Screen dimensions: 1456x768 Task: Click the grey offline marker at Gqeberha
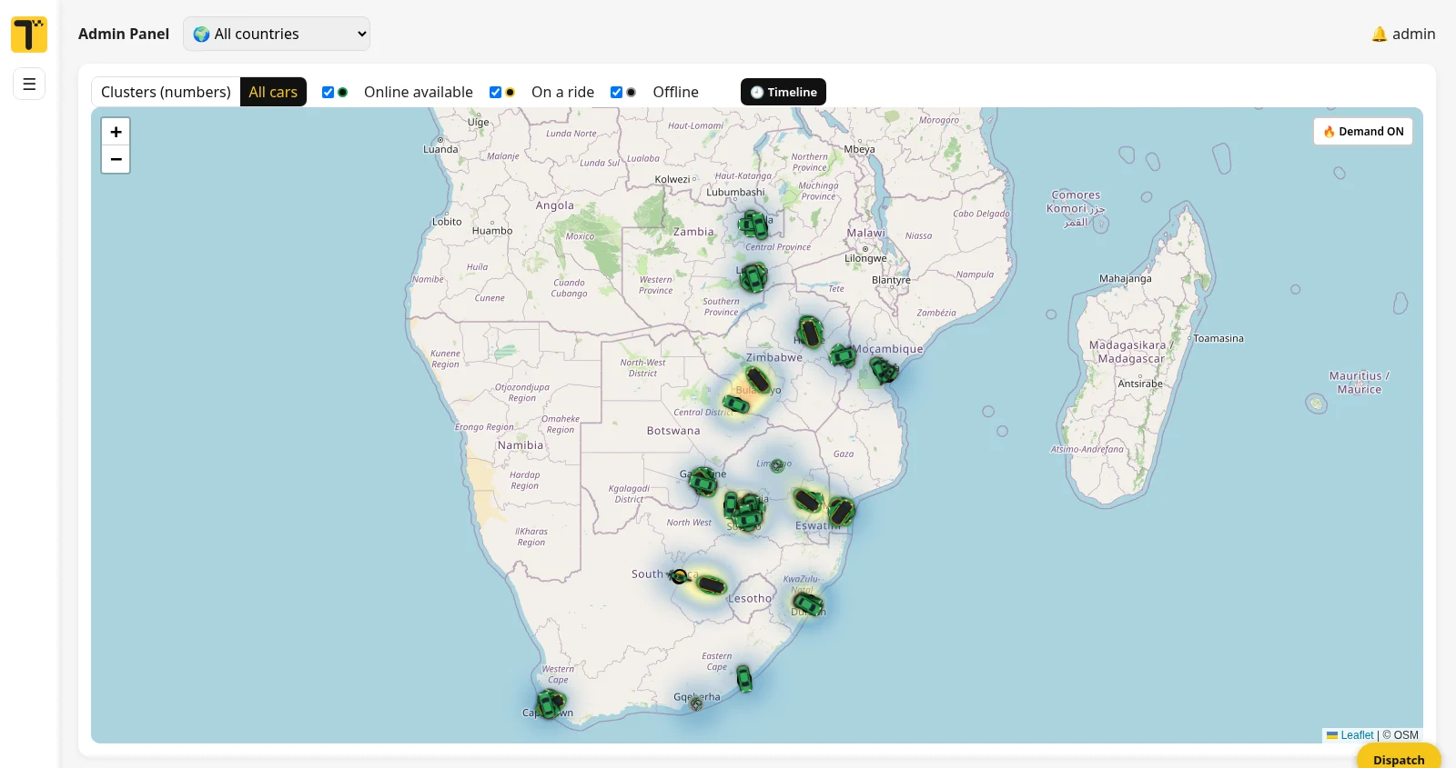tap(696, 703)
